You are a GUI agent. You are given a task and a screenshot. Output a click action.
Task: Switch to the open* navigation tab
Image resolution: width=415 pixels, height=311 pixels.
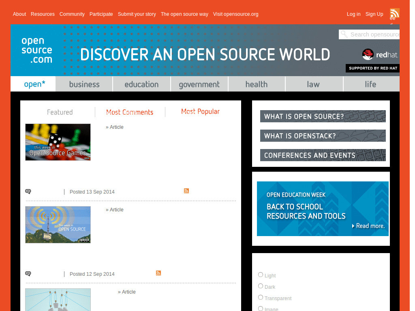click(33, 84)
